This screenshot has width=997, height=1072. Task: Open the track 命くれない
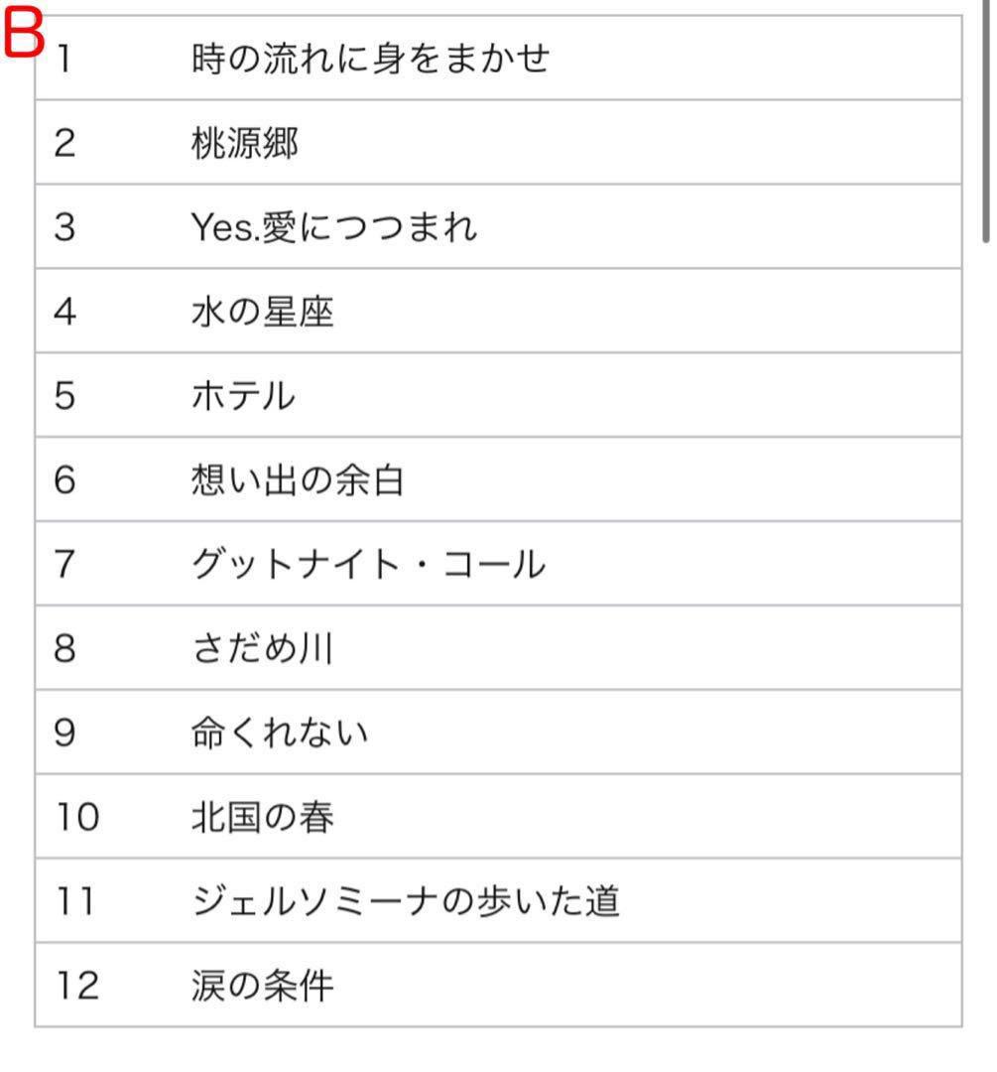click(279, 735)
